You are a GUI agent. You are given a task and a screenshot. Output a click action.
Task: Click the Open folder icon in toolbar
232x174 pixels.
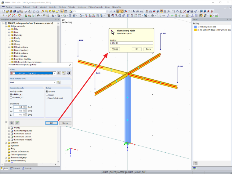click(x=7, y=11)
